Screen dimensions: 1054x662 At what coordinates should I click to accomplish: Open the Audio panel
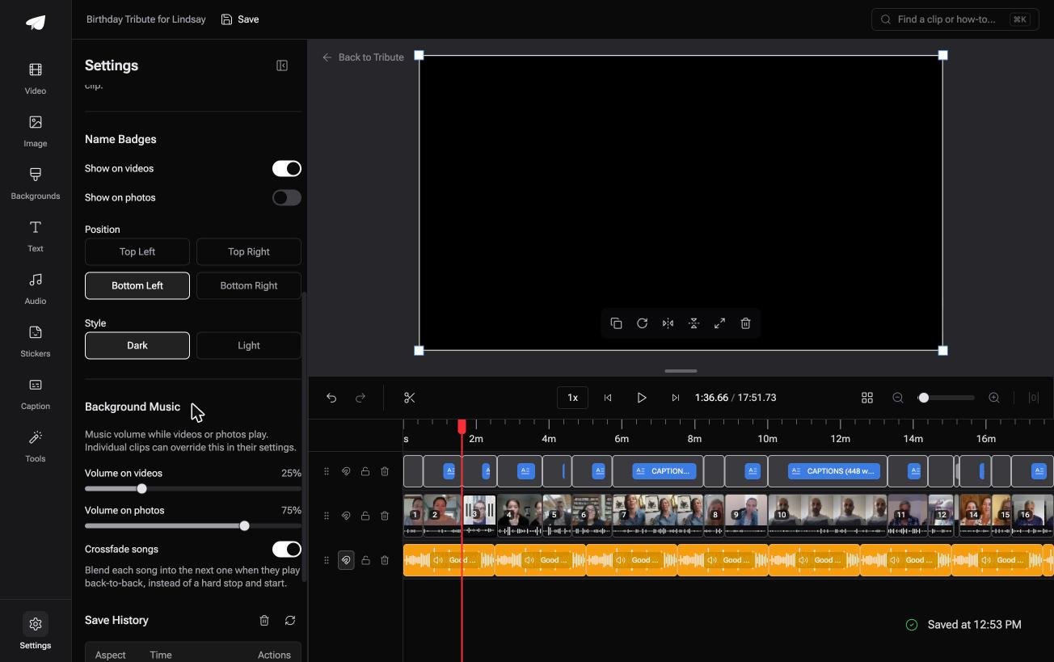pyautogui.click(x=36, y=289)
